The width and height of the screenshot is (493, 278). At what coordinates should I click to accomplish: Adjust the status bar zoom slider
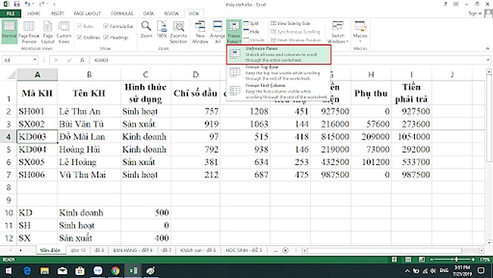(456, 260)
